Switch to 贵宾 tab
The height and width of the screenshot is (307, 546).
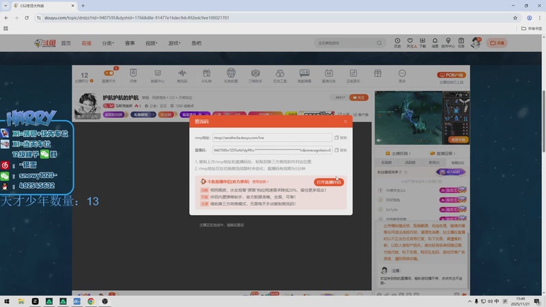[x=434, y=162]
